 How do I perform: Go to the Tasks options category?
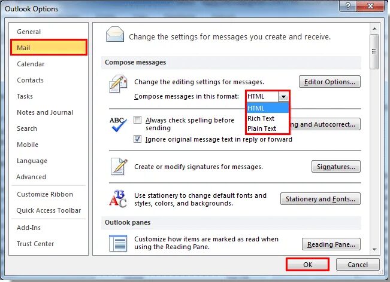(49, 96)
